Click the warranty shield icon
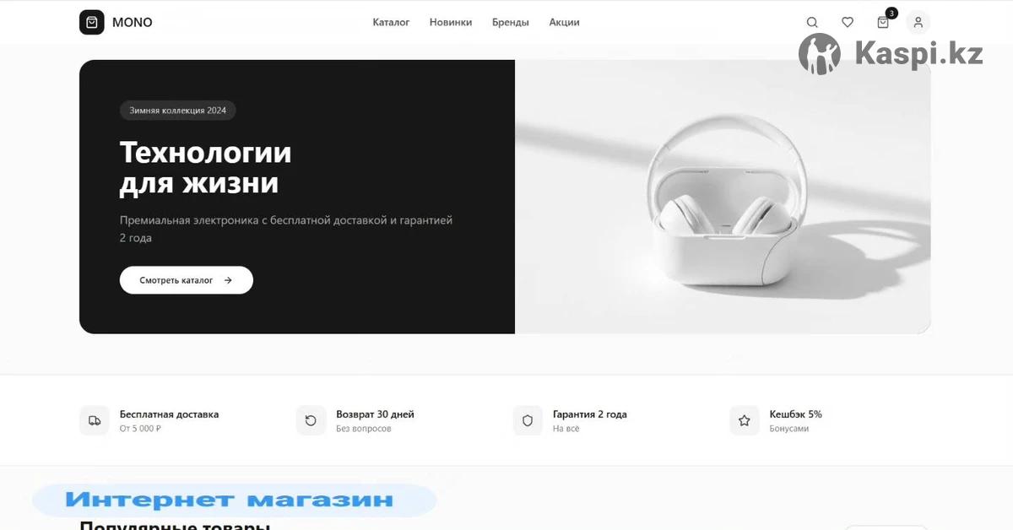Screen dimensions: 1013x530 point(528,420)
